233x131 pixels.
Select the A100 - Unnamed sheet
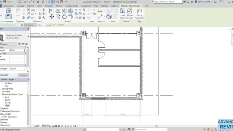(9, 117)
